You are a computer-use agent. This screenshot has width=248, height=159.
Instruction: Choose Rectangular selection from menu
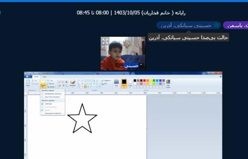(x=53, y=94)
